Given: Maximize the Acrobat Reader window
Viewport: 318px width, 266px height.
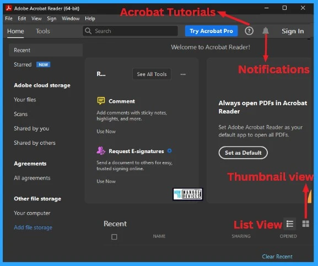Looking at the screenshot, I should [x=284, y=8].
